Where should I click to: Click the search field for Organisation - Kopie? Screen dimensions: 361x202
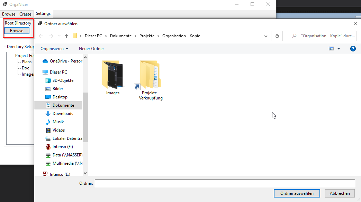pyautogui.click(x=322, y=36)
